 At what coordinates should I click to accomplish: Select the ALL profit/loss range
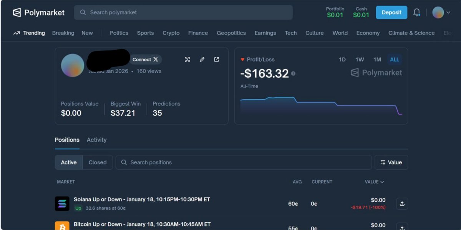tap(395, 60)
